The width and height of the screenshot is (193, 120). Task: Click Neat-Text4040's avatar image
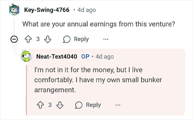(x=27, y=57)
